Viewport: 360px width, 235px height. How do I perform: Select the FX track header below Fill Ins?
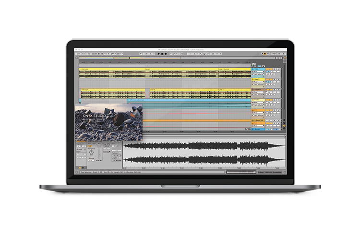(x=258, y=110)
